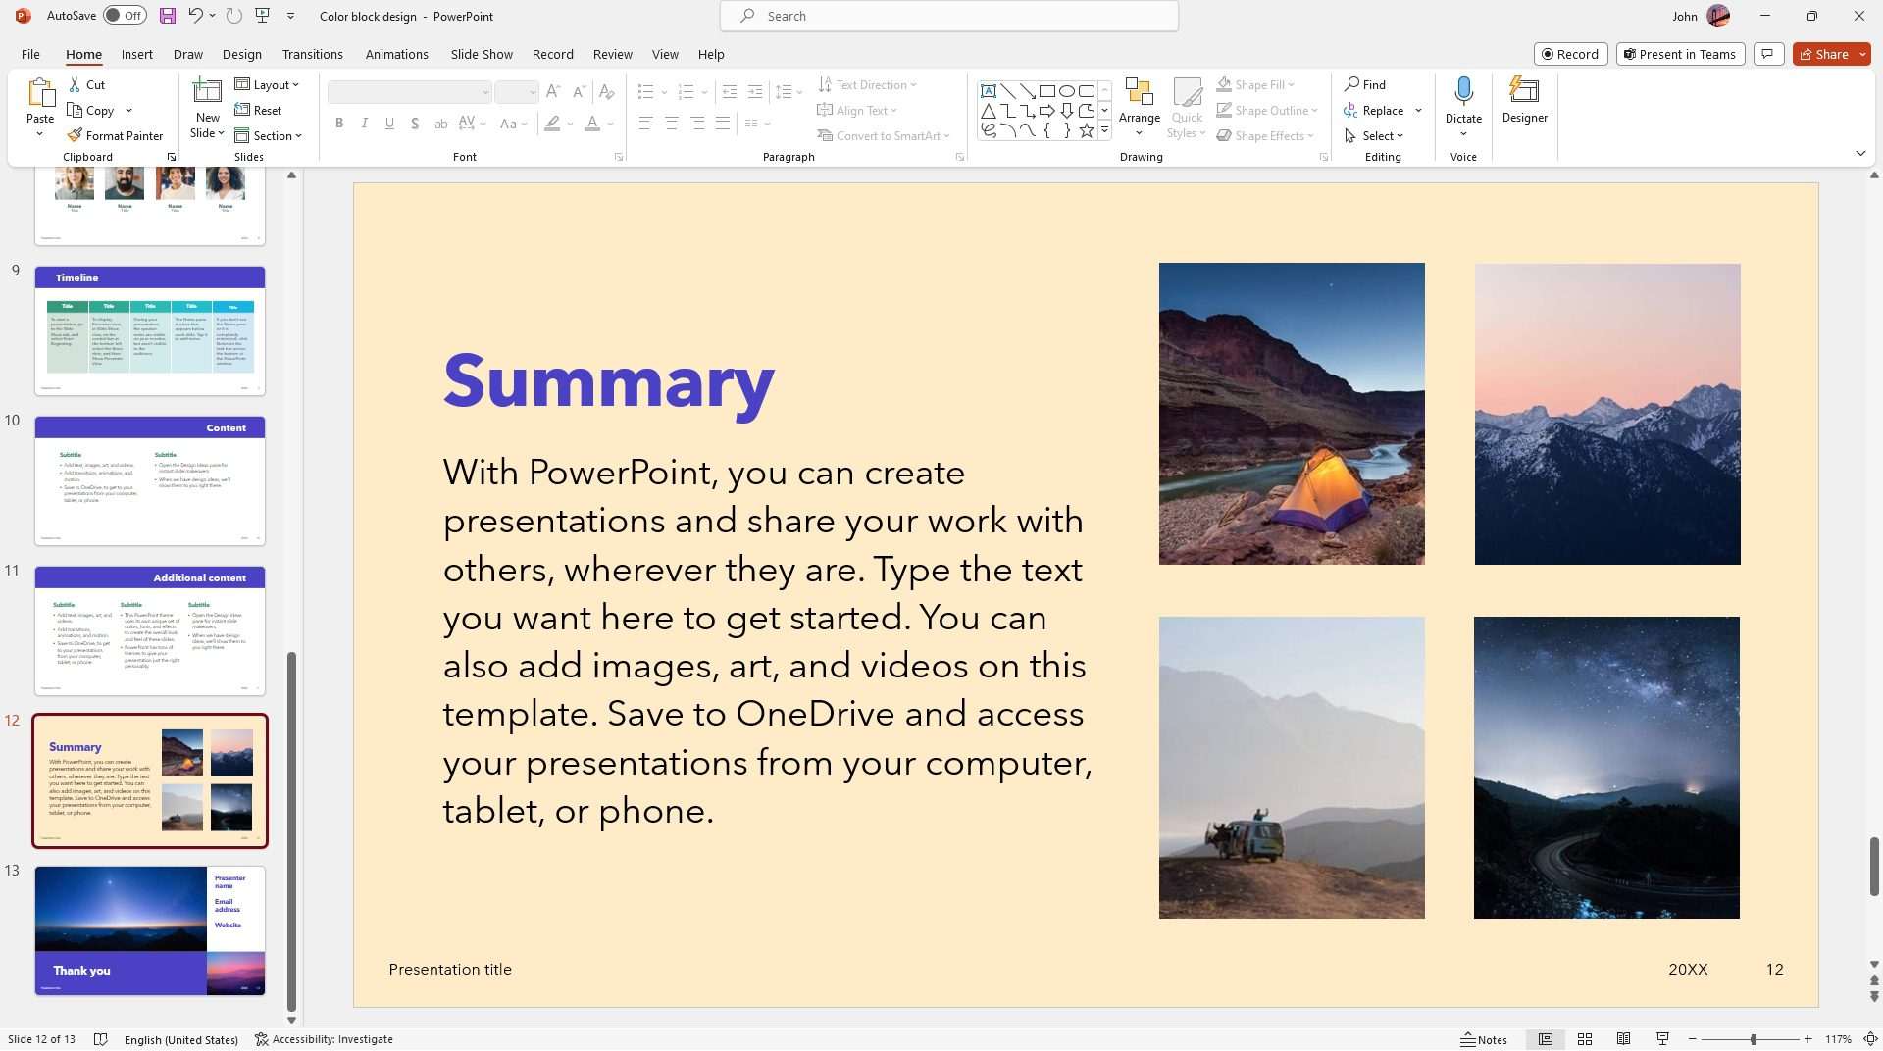Select the Text Box shape

[989, 91]
